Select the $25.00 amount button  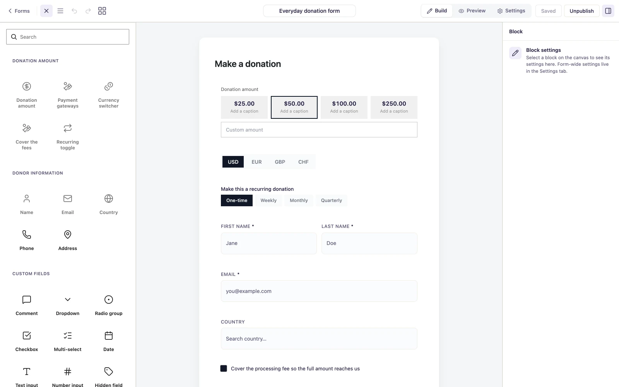244,107
